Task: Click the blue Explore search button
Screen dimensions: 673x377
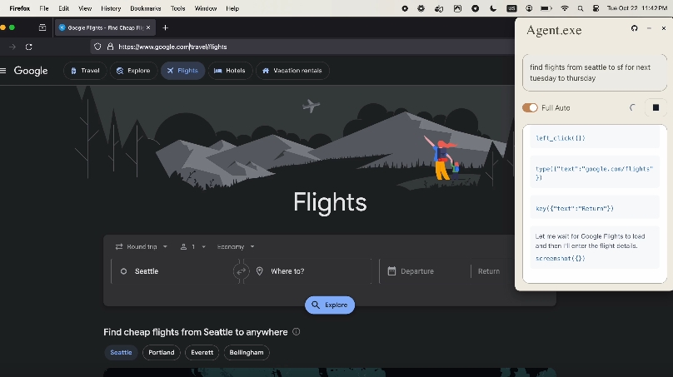Action: point(330,305)
